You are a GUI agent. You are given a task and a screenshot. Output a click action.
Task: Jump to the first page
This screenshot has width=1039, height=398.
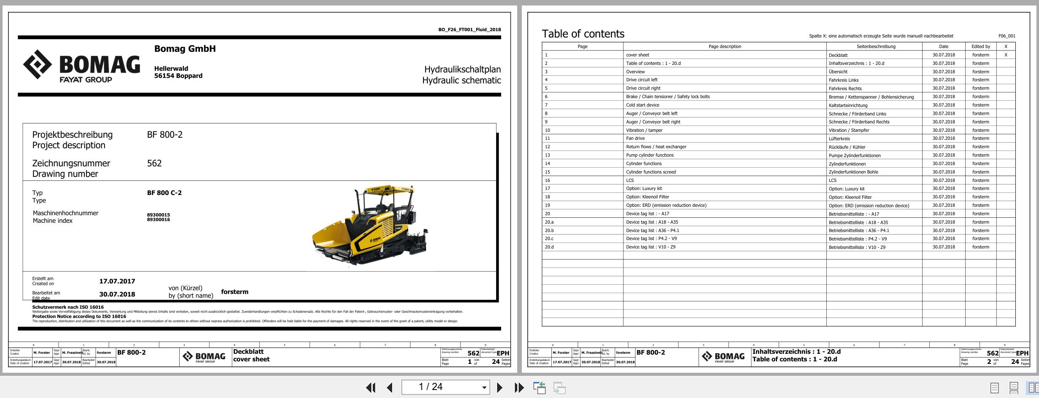coord(371,387)
